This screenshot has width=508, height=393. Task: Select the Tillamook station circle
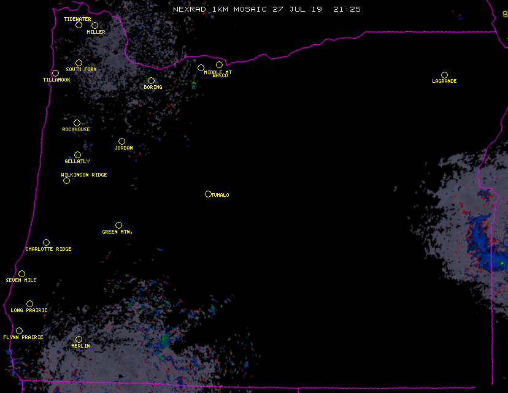click(55, 74)
